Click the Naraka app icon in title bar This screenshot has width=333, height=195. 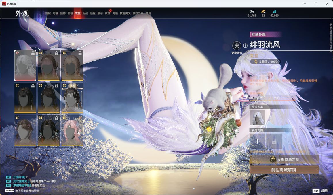[4, 4]
